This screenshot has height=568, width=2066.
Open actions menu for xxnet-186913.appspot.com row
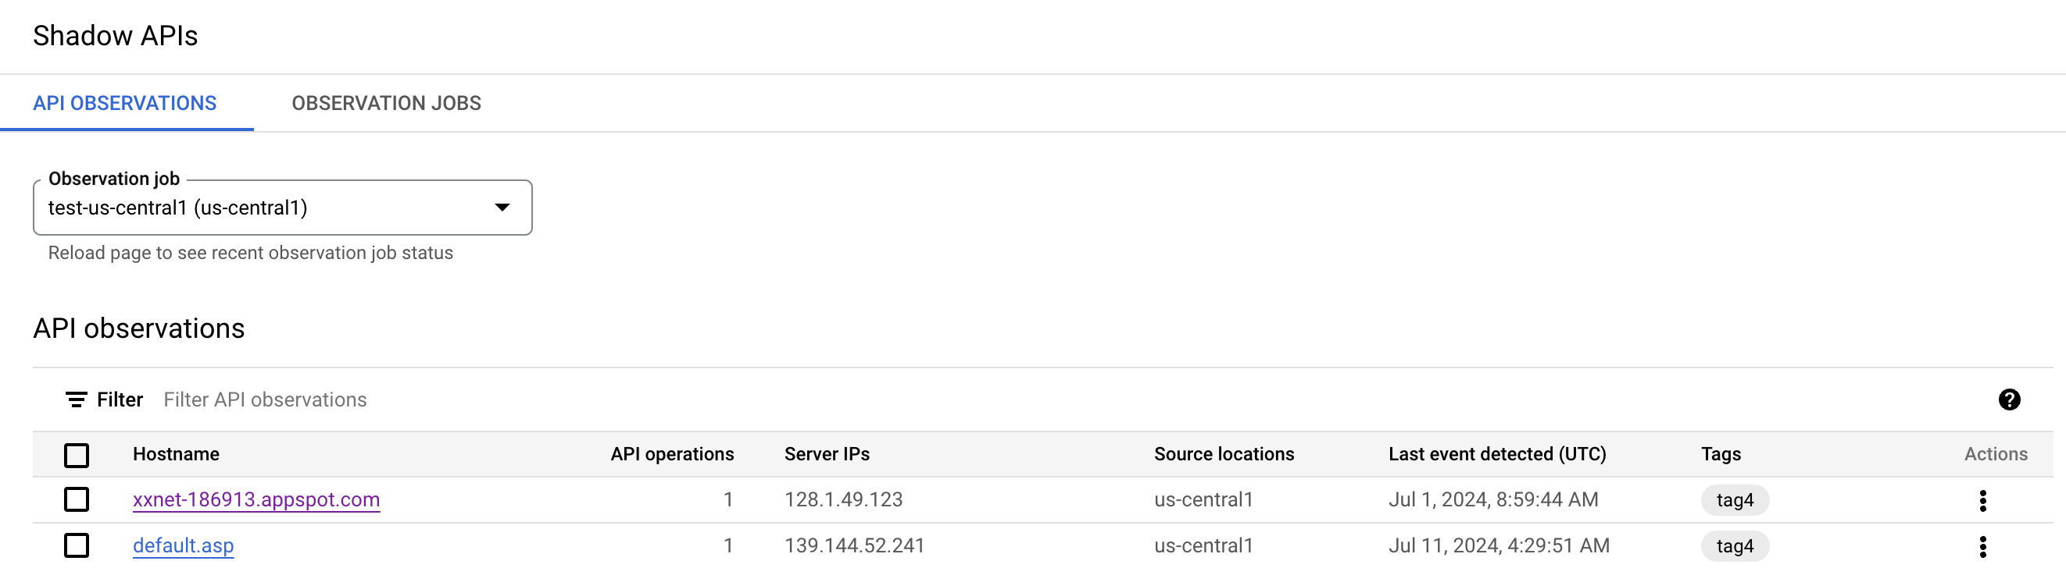click(x=1983, y=499)
